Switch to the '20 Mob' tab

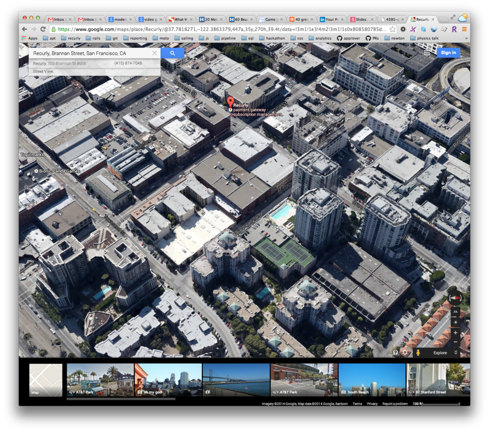pyautogui.click(x=211, y=19)
